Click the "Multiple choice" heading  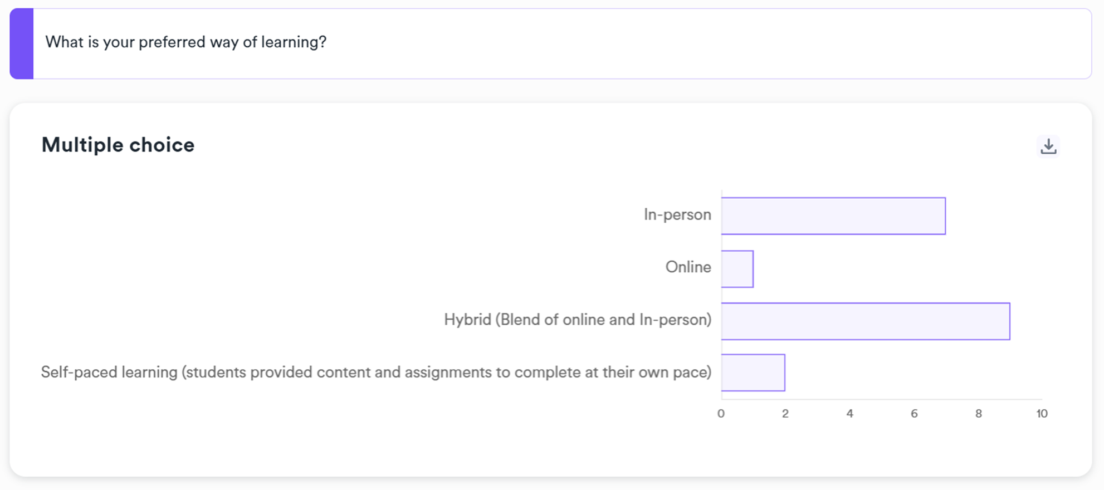click(118, 145)
